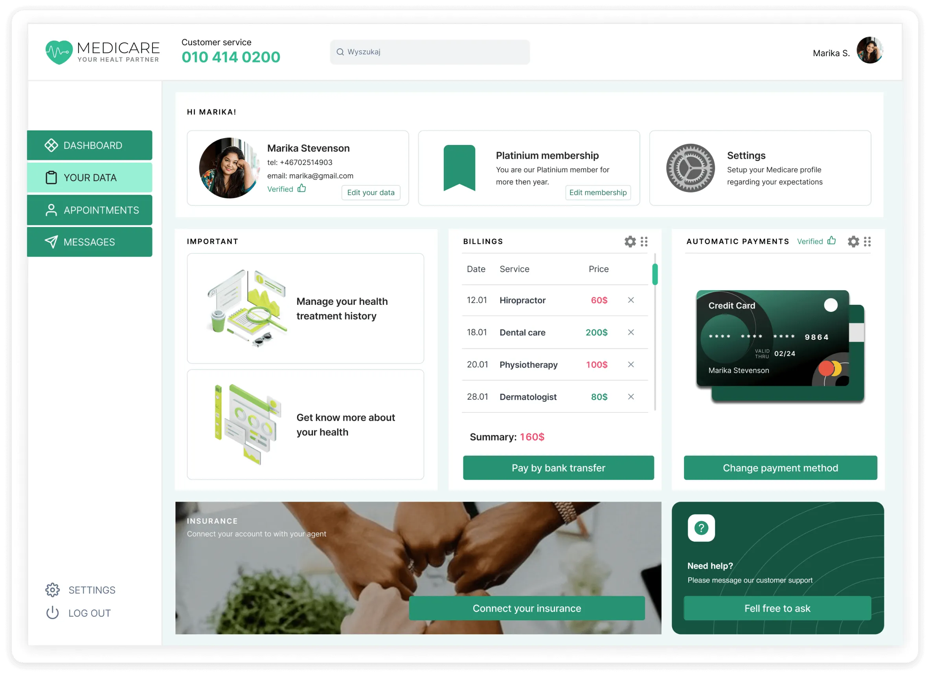Click the Settings gear in the sidebar

pos(53,590)
